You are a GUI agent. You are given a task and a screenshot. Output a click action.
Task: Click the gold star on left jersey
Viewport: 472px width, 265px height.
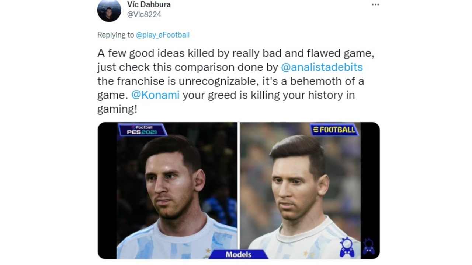coord(208,251)
